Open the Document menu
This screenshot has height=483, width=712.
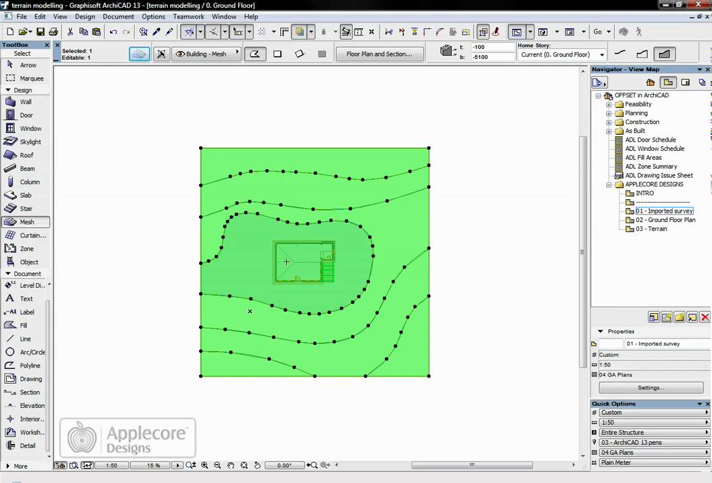pos(118,16)
